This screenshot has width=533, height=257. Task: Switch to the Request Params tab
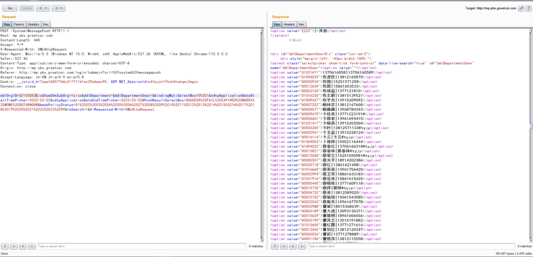18,25
